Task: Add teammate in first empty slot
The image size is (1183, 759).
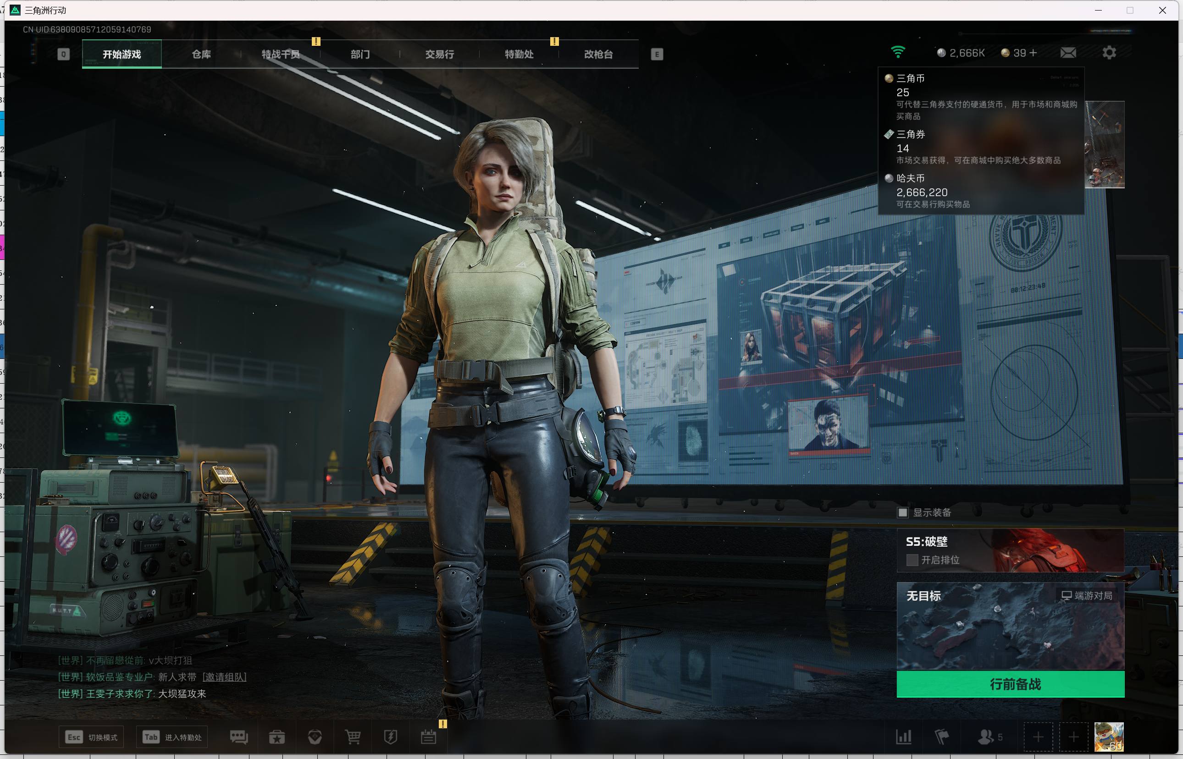Action: coord(1038,737)
